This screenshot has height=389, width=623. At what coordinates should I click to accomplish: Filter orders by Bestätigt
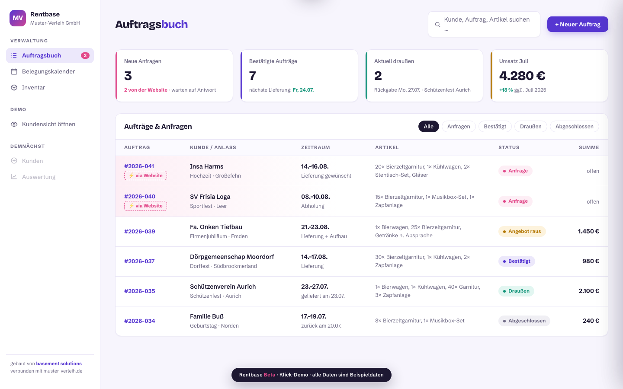[495, 126]
